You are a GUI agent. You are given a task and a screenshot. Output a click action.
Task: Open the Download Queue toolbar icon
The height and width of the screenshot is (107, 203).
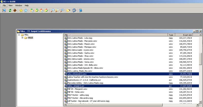point(32,10)
